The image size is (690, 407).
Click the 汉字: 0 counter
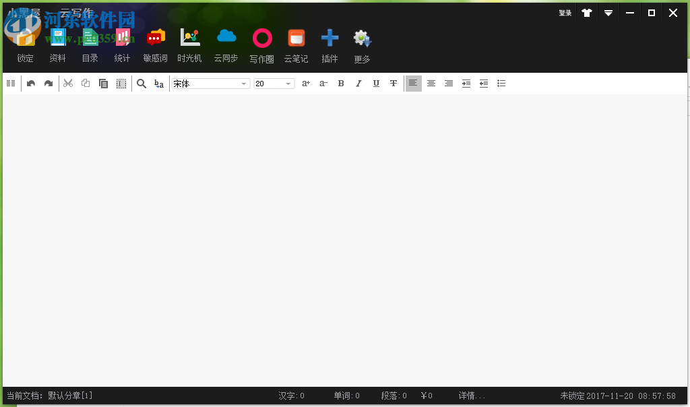(x=291, y=396)
